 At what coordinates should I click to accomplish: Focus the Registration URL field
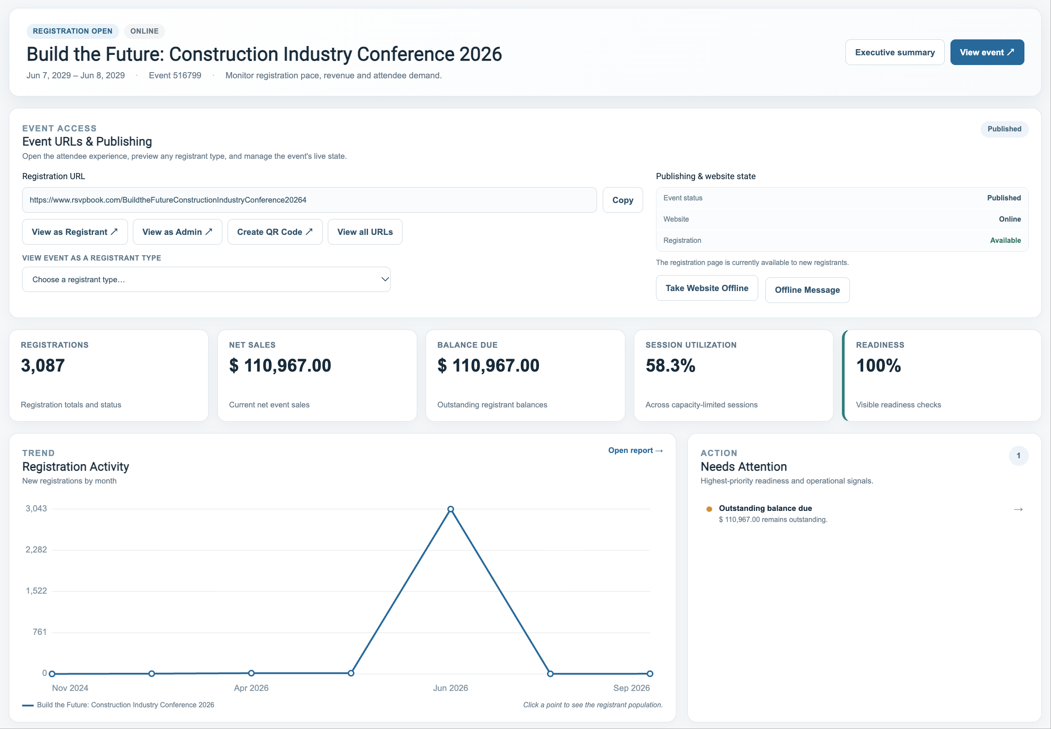309,200
